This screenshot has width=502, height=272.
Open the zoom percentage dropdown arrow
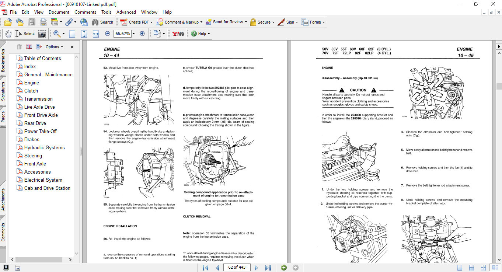tap(133, 34)
